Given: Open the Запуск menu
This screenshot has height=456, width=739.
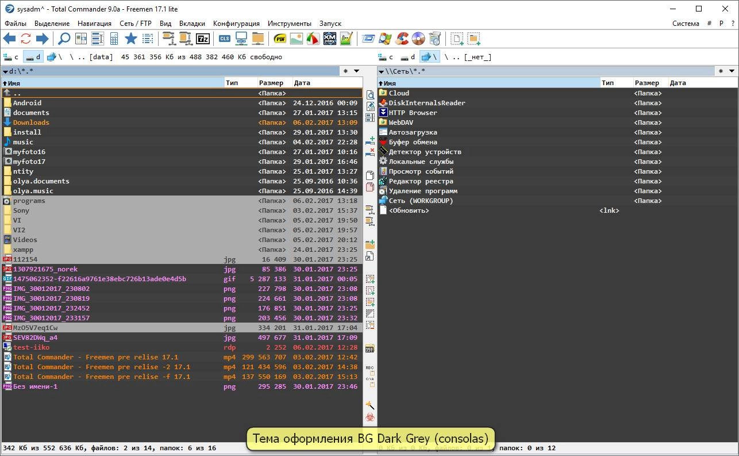Looking at the screenshot, I should [330, 24].
